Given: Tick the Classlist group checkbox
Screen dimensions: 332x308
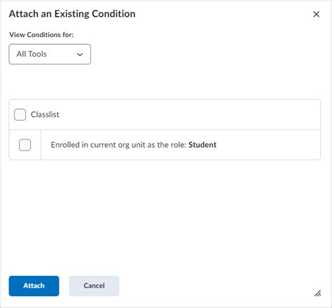Looking at the screenshot, I should point(20,115).
